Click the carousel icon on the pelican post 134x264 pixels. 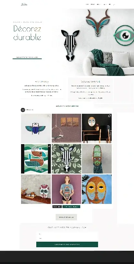click(x=49, y=146)
